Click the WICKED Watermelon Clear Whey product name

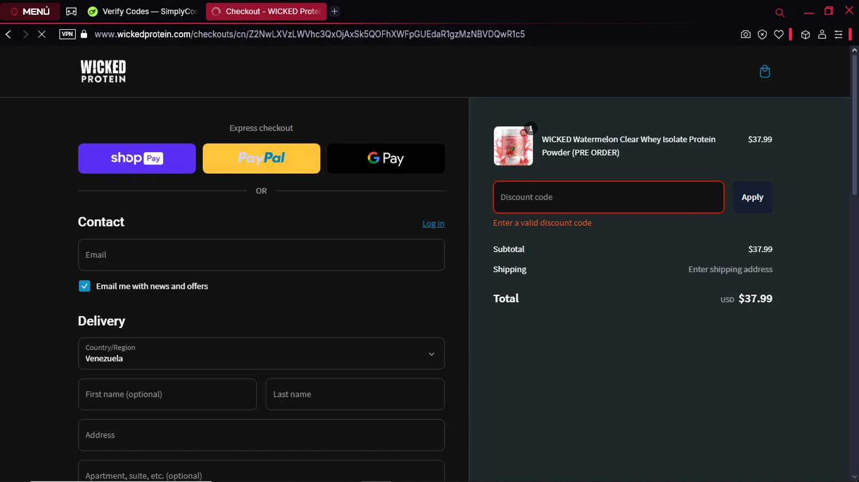point(628,146)
